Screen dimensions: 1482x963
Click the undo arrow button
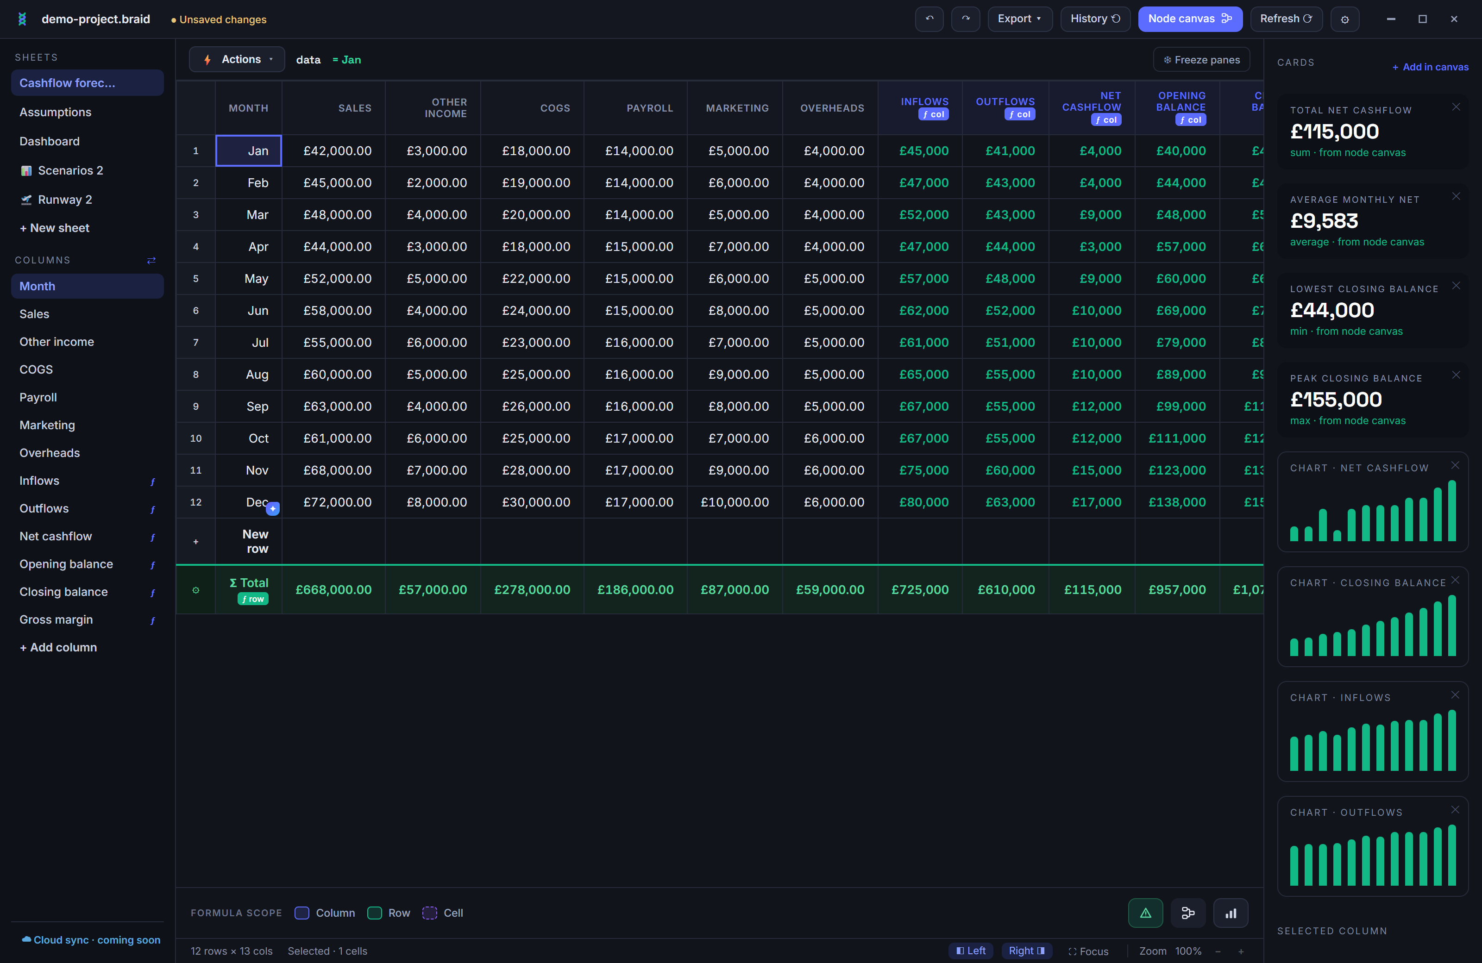[929, 19]
